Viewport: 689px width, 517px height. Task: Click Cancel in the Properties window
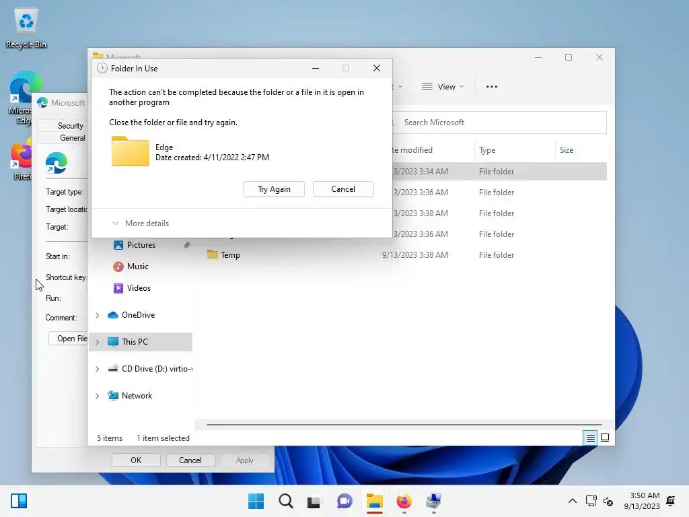click(190, 460)
